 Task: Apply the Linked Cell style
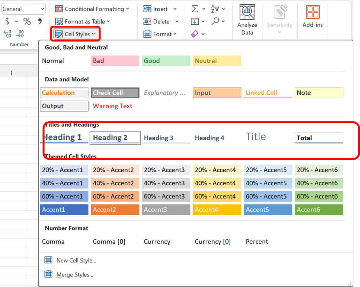coord(268,93)
